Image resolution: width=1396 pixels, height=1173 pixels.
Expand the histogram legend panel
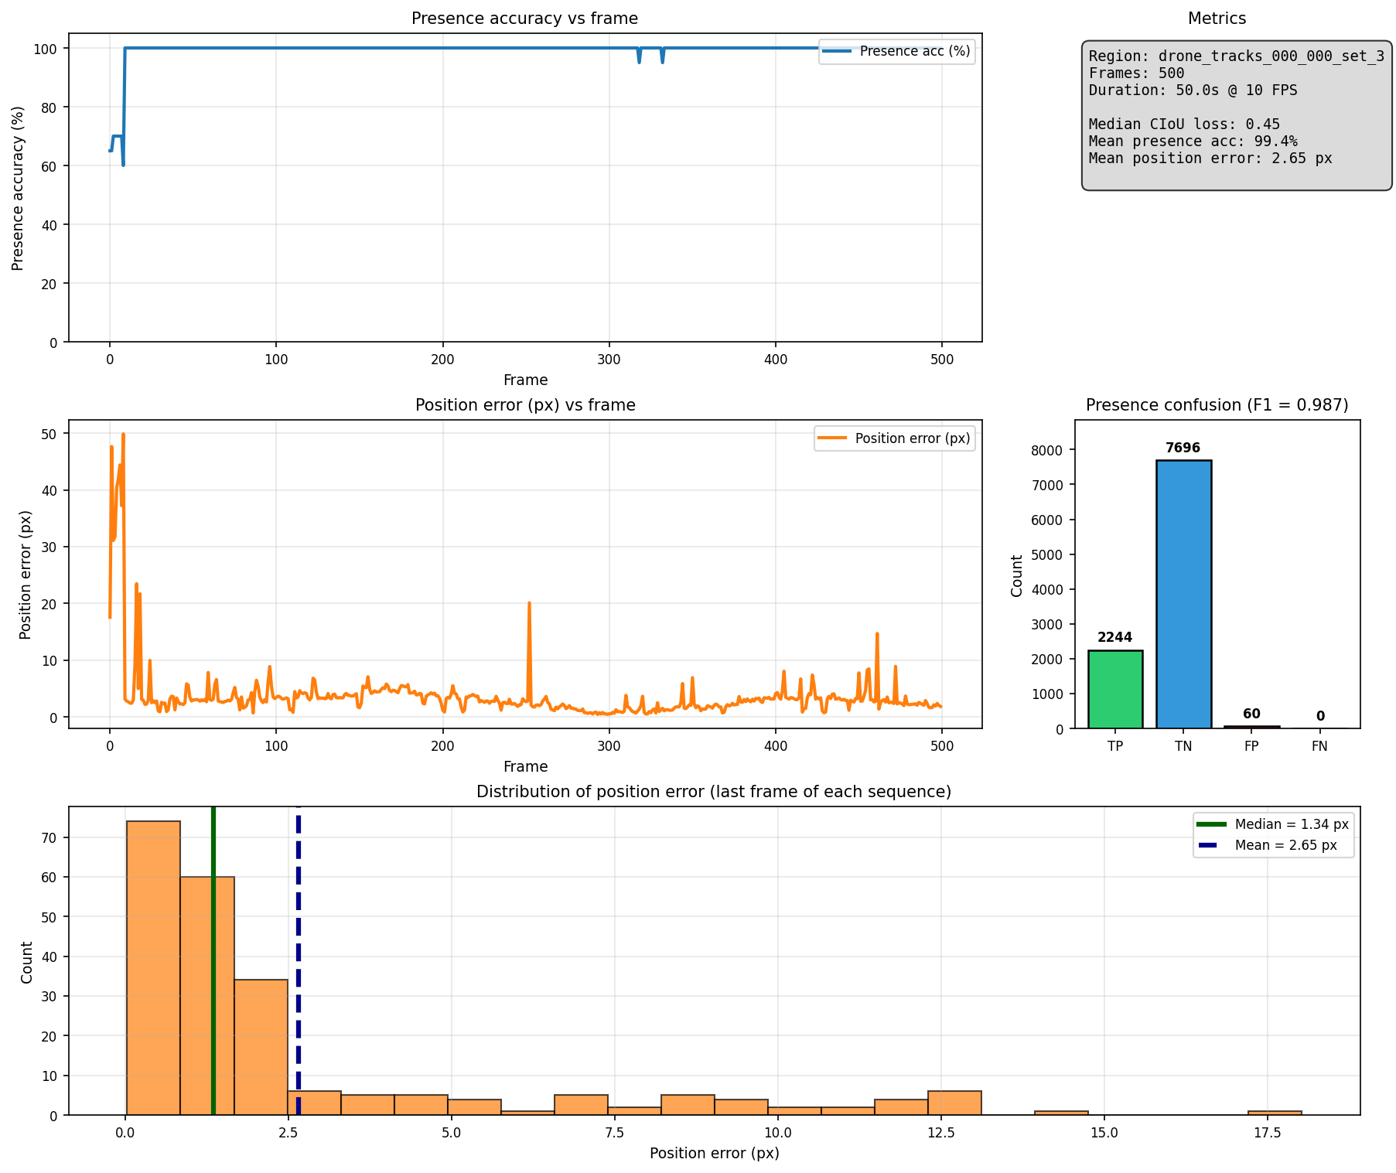1273,834
